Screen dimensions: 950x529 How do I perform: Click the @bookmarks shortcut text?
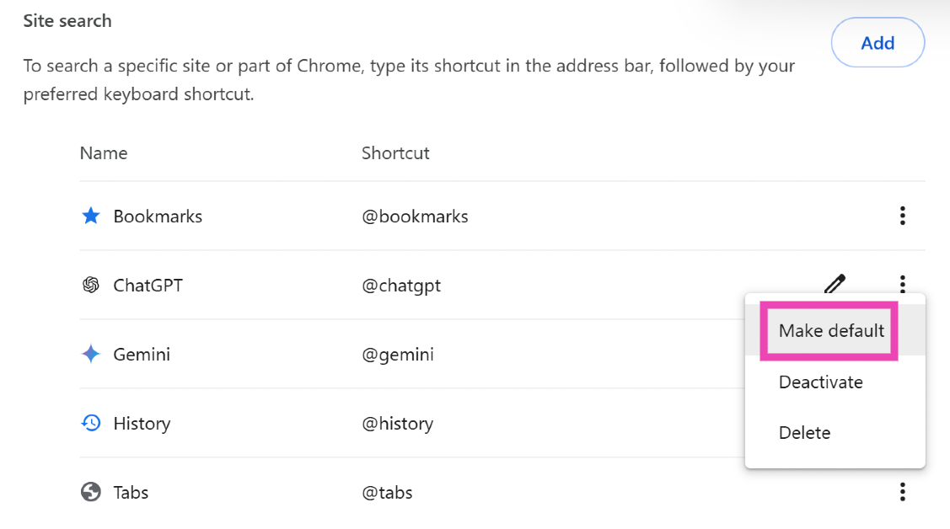(x=415, y=216)
